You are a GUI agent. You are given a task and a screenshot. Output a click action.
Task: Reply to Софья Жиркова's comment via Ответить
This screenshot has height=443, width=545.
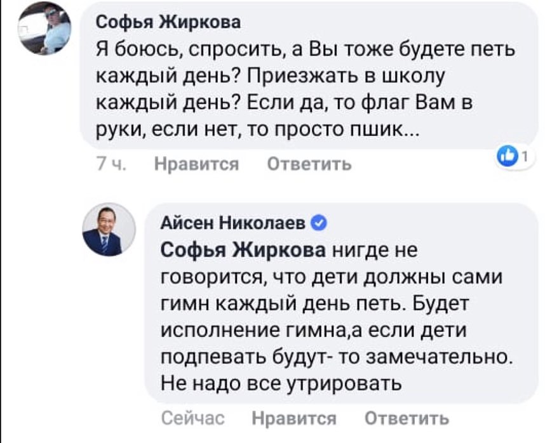tap(309, 164)
